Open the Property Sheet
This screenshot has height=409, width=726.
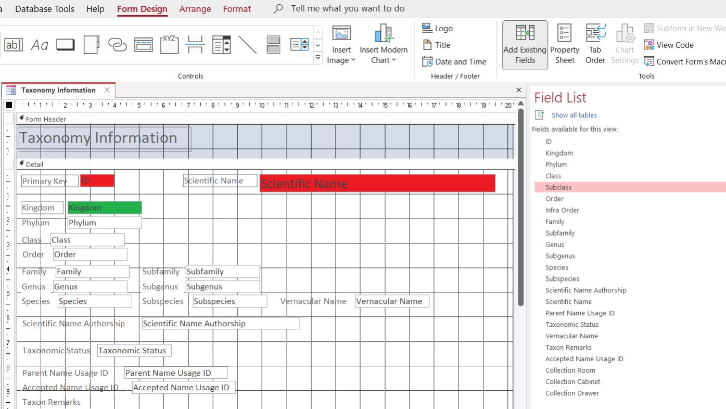click(x=565, y=45)
